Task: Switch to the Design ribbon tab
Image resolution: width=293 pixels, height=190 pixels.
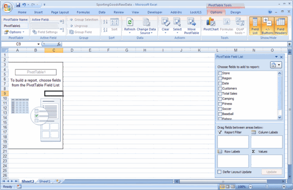Action: (x=235, y=12)
